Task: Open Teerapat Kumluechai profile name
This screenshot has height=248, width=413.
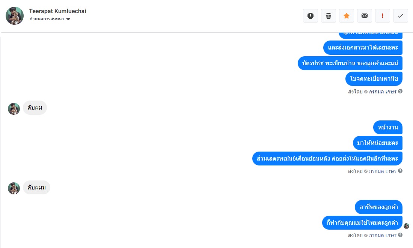Action: point(57,11)
